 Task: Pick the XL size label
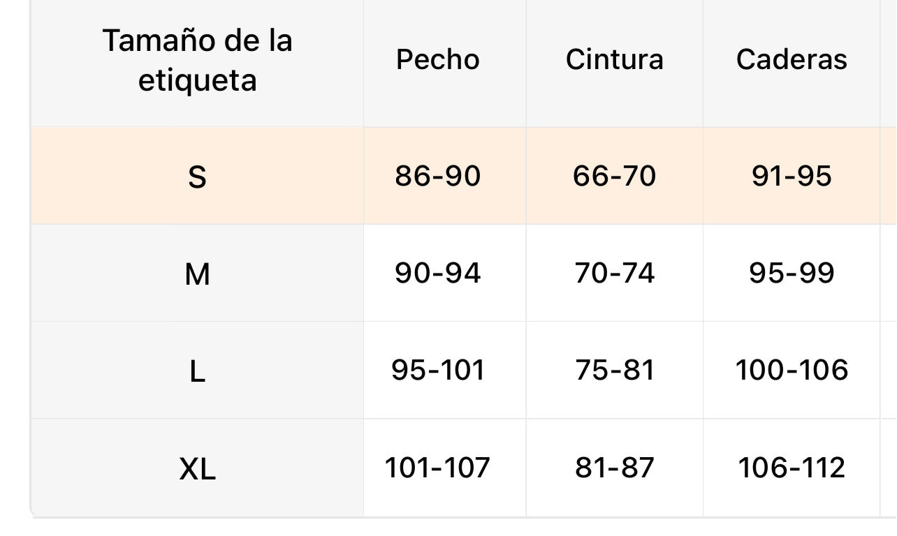pyautogui.click(x=197, y=470)
